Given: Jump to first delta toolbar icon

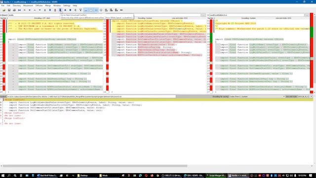Looking at the screenshot, I should coord(24,10).
